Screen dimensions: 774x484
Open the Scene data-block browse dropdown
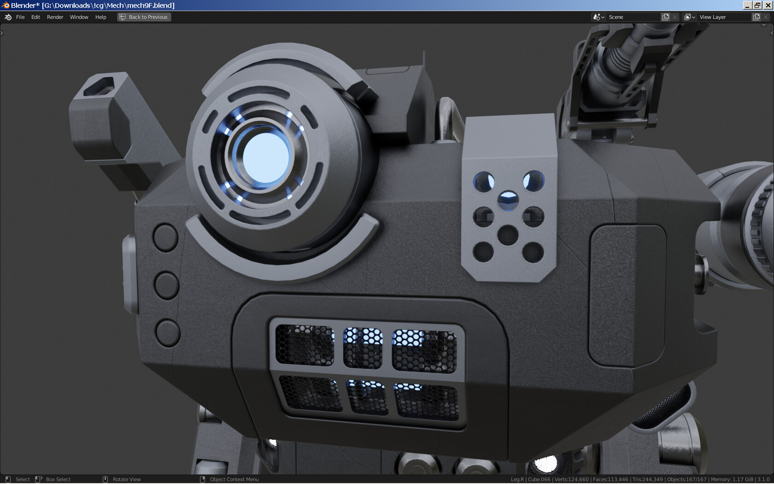598,17
